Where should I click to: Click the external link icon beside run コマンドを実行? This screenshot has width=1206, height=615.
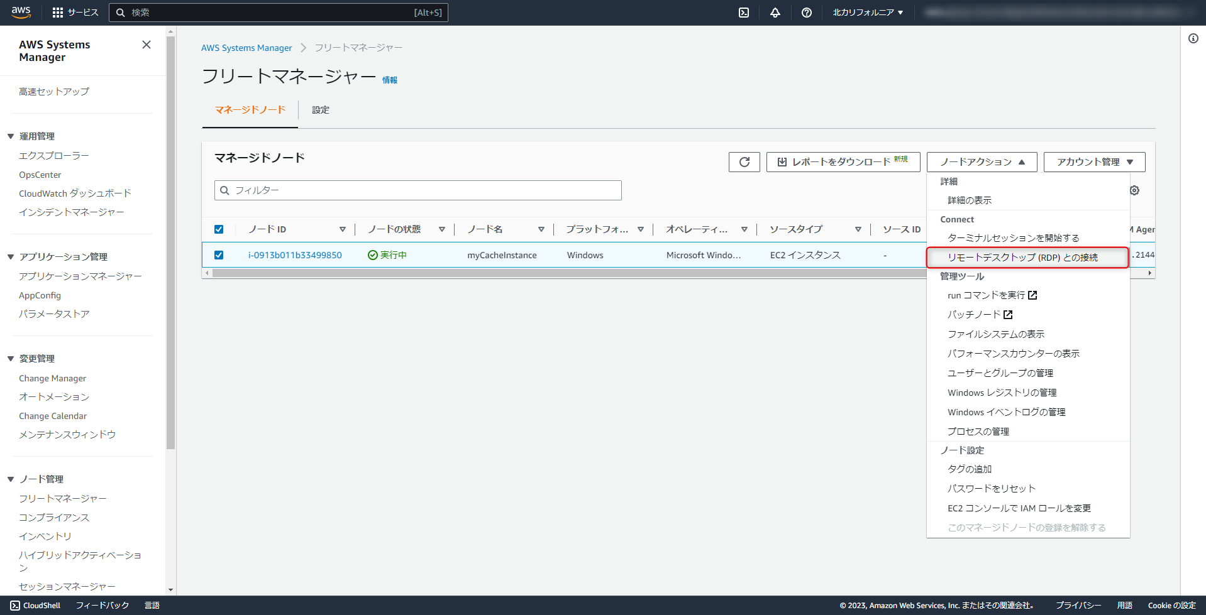pyautogui.click(x=1032, y=295)
